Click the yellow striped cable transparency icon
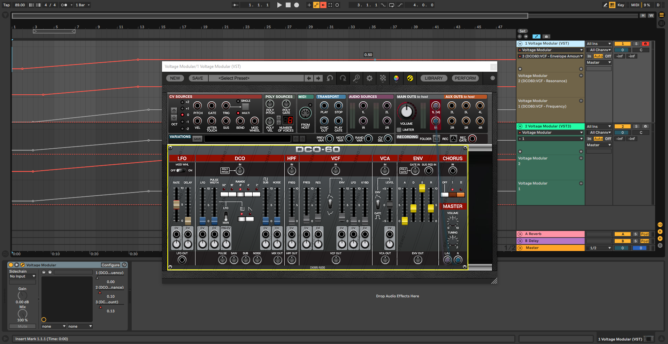Viewport: 668px width, 344px height. (410, 78)
